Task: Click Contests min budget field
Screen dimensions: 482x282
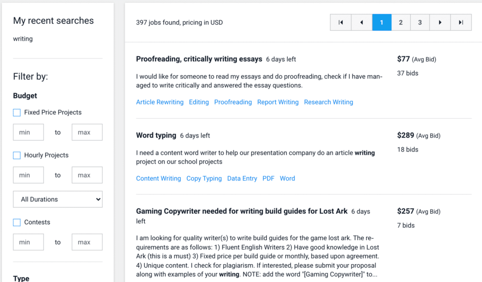Action: (x=28, y=242)
